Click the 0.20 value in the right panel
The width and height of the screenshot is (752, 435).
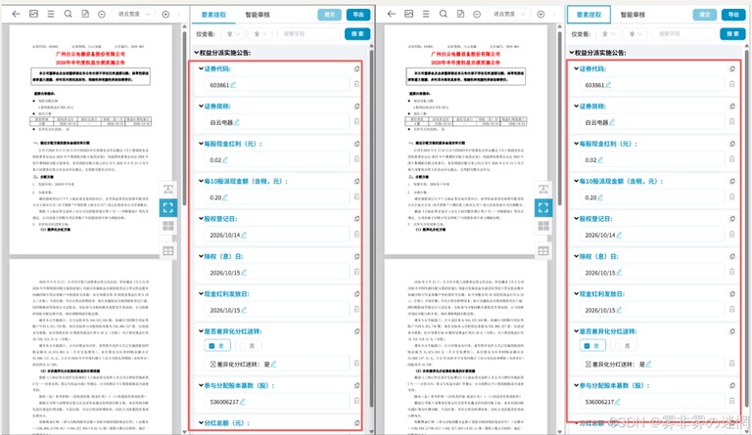[x=590, y=197]
